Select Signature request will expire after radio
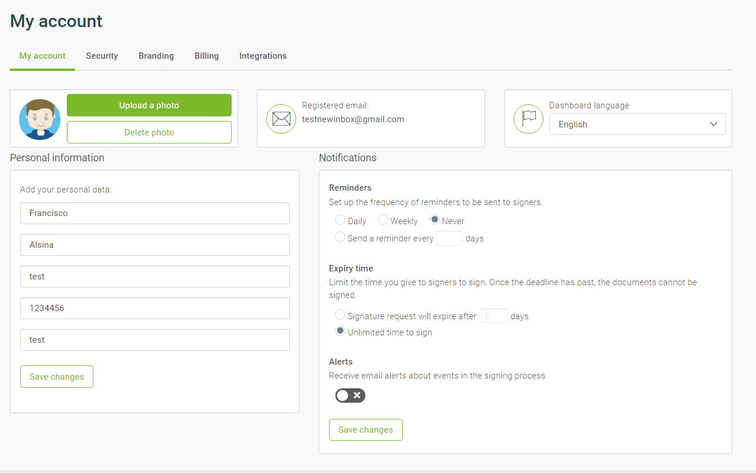This screenshot has width=756, height=473. (x=340, y=315)
